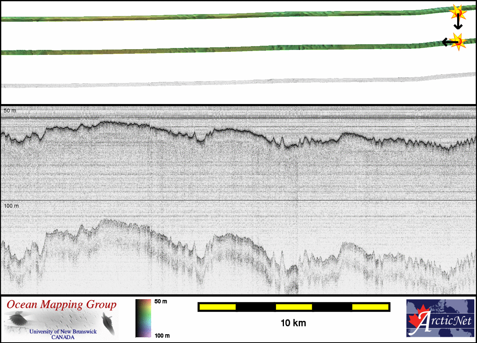Click the rightmost yellow scale bar segment
This screenshot has height=343, width=477.
click(370, 307)
